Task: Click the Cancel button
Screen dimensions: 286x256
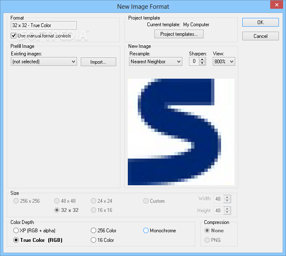Action: [x=260, y=36]
